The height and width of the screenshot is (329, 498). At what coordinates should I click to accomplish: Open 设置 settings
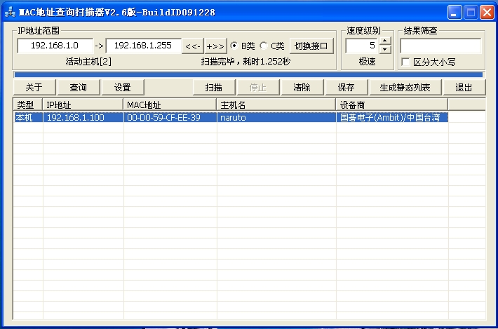pos(123,88)
